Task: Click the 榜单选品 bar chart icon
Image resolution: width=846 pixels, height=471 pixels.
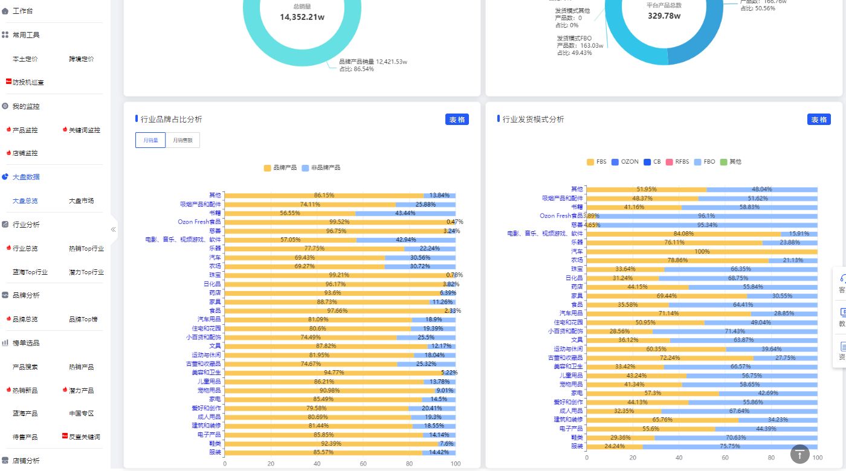Action: (5, 342)
